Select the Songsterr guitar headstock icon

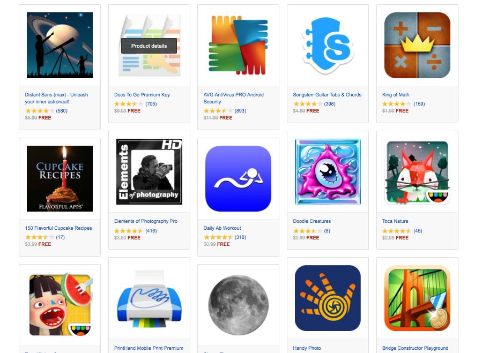point(328,45)
